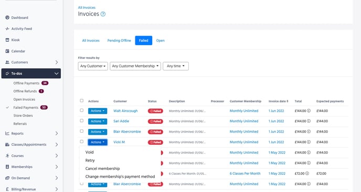Click the On Demand icon
The width and height of the screenshot is (361, 192).
[7, 178]
